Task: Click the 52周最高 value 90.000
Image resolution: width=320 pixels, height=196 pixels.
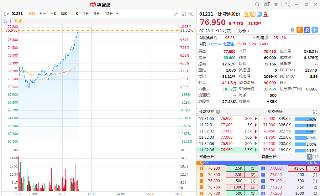Action: (x=270, y=83)
